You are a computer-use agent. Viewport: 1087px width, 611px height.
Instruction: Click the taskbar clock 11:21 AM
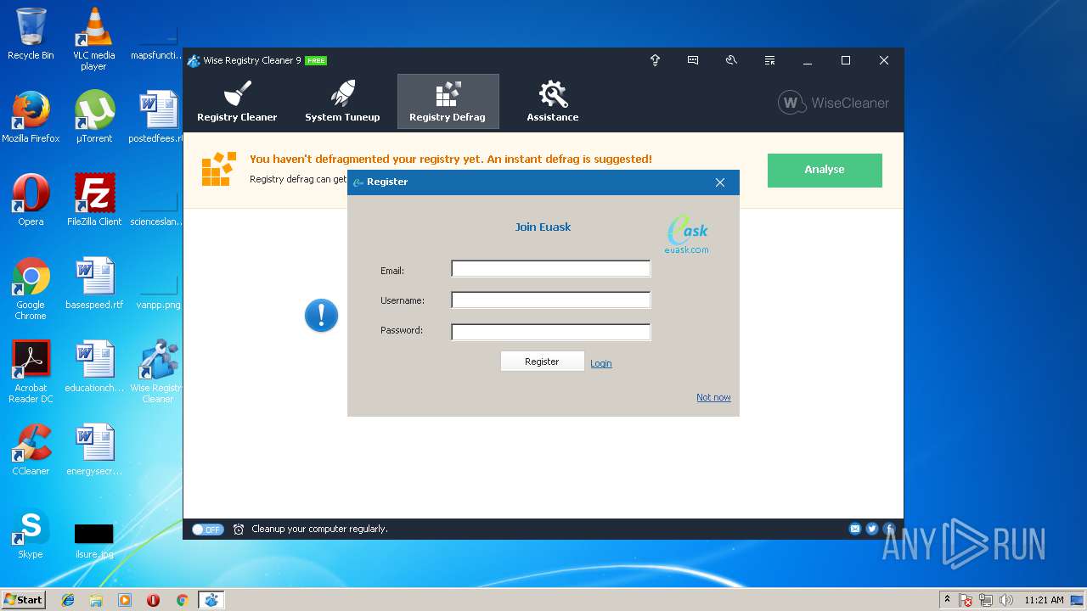coord(1044,600)
